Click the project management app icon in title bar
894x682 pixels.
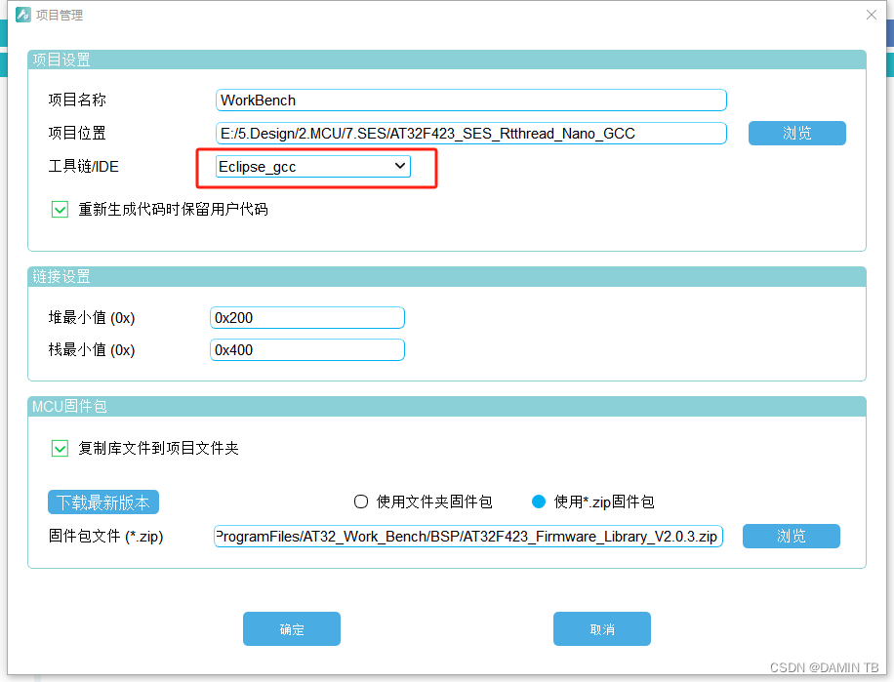tap(23, 15)
